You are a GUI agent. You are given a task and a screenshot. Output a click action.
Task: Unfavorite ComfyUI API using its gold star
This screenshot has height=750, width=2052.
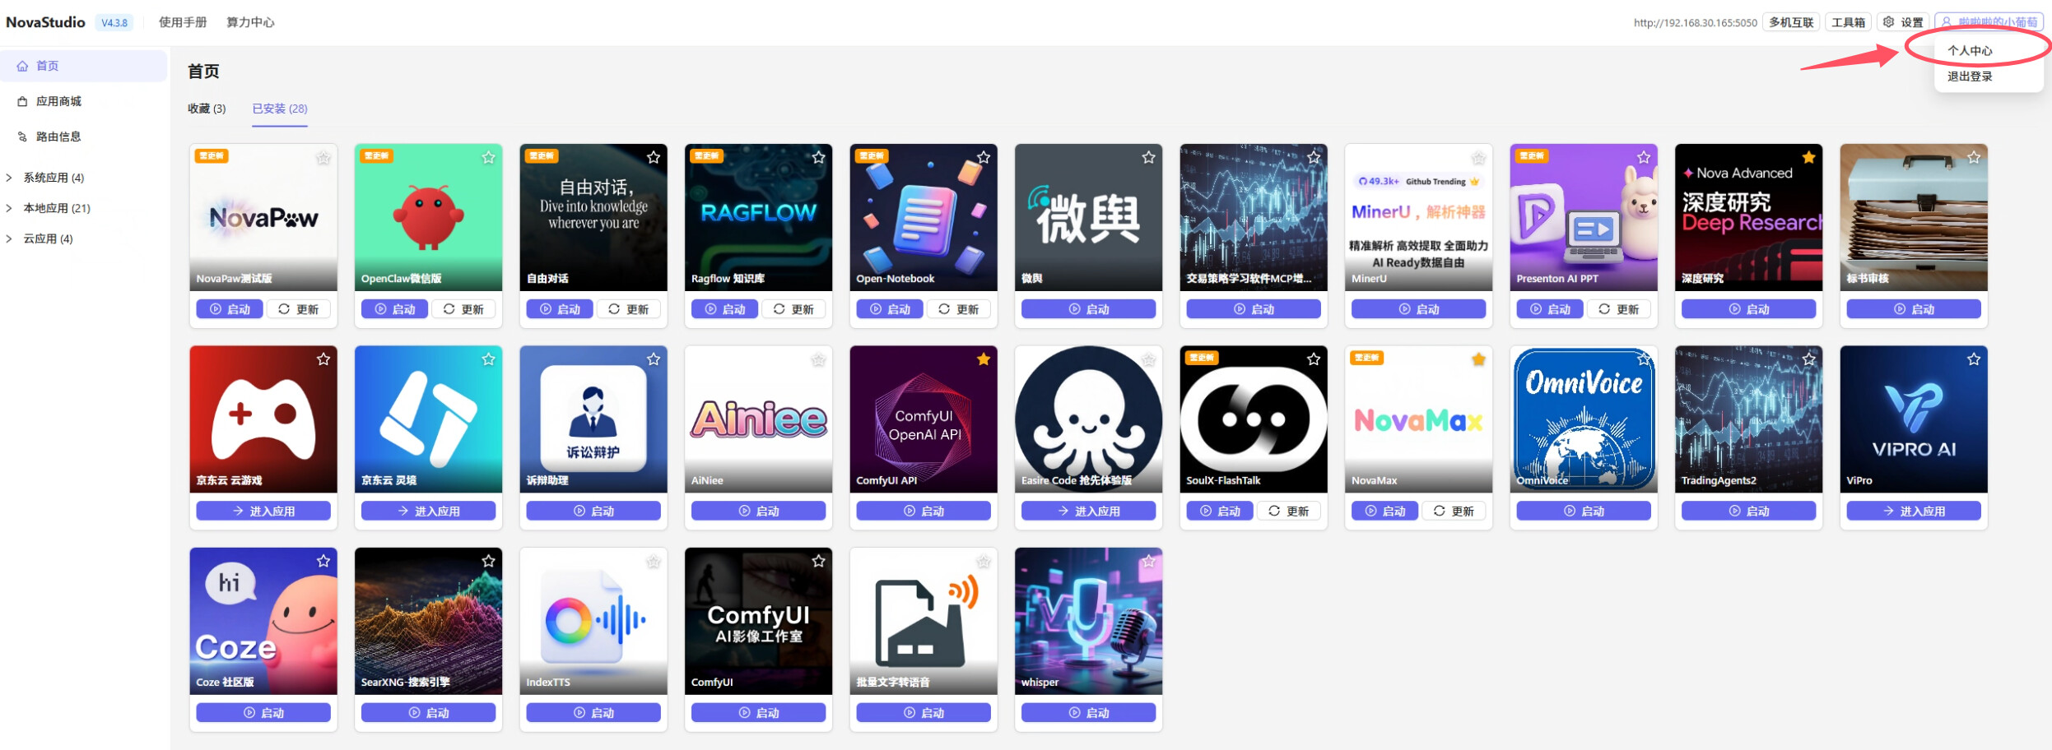pyautogui.click(x=984, y=359)
